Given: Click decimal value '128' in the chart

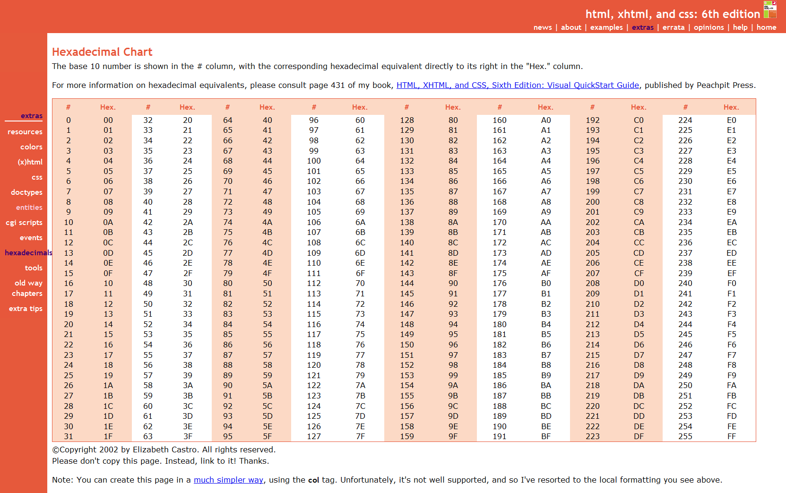Looking at the screenshot, I should coord(407,120).
